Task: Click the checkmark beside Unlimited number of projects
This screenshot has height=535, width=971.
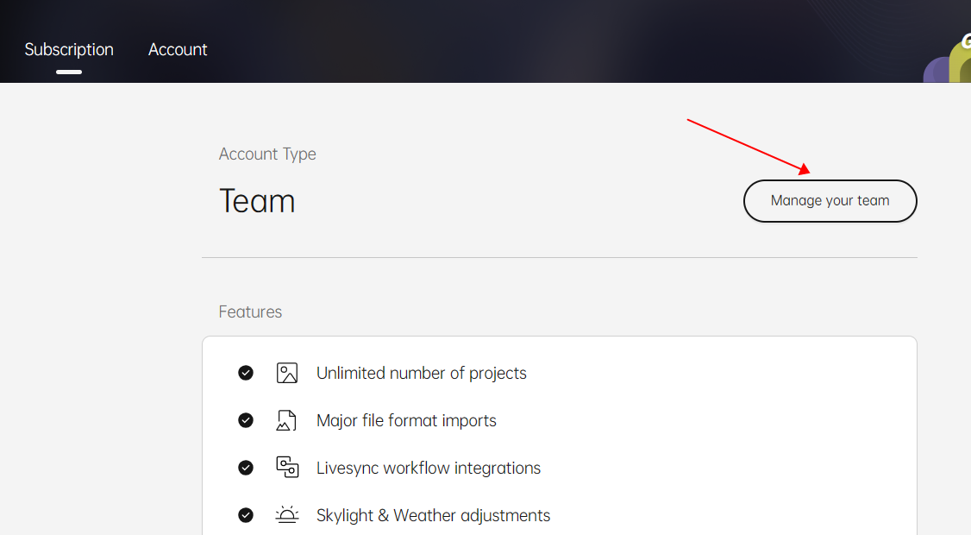Action: click(x=246, y=373)
